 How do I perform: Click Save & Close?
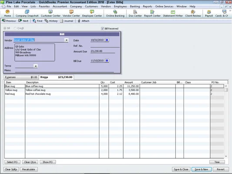181,169
